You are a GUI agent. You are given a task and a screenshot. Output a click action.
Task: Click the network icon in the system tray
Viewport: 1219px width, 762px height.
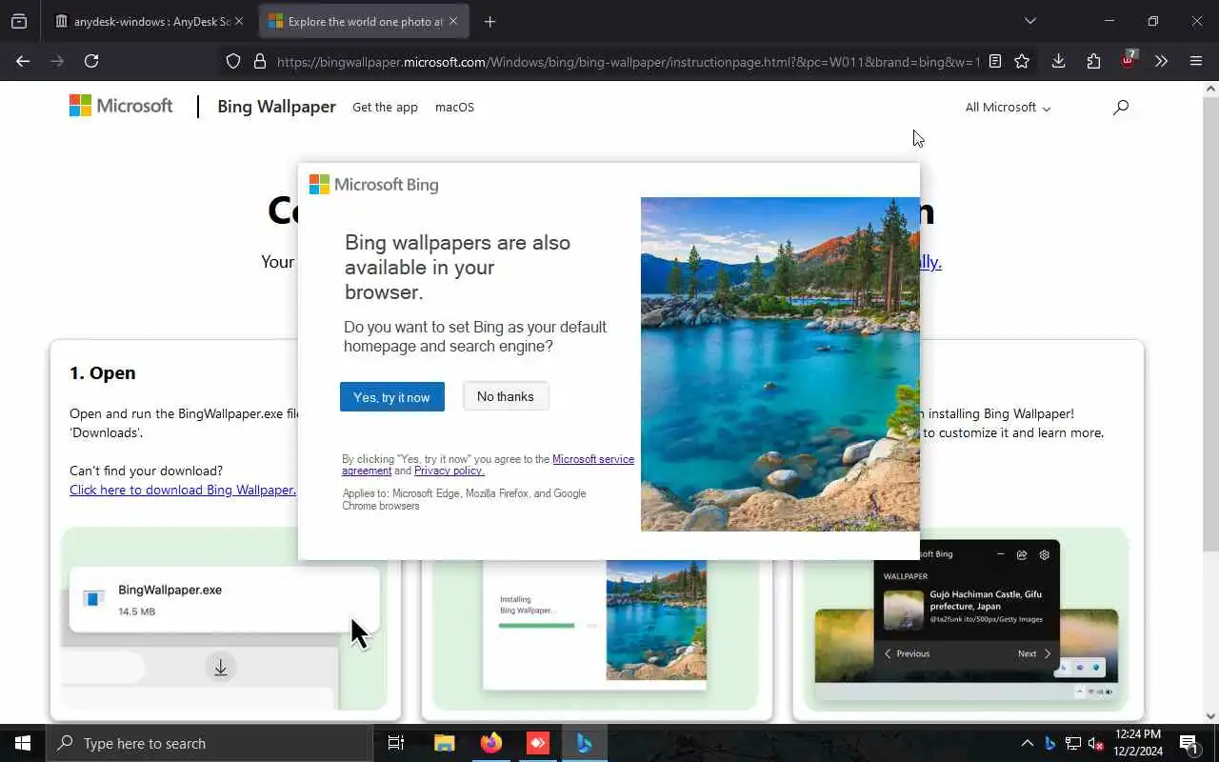point(1073,743)
